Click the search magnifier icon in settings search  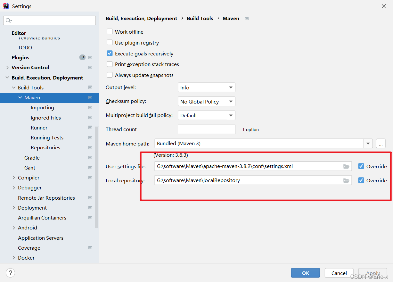pos(9,21)
